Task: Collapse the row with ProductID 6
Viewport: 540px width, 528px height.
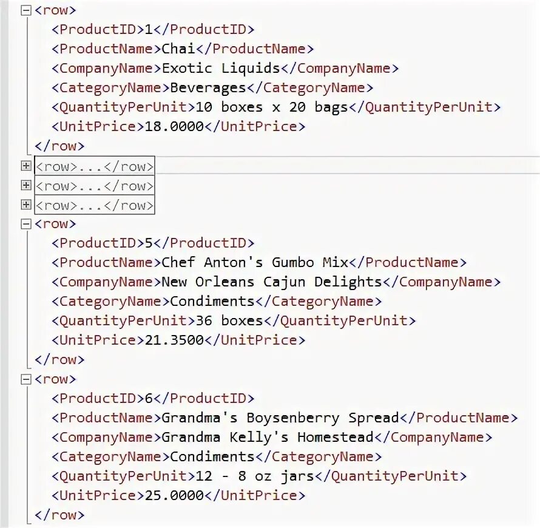Action: [x=26, y=379]
